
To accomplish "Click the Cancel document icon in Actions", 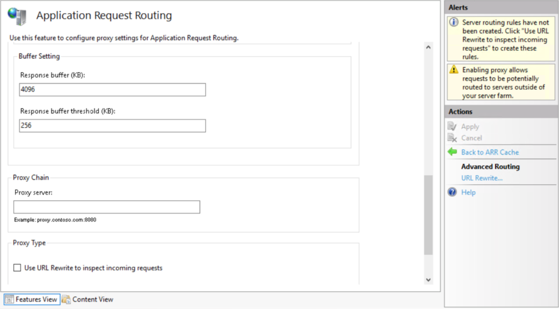I will [x=452, y=138].
